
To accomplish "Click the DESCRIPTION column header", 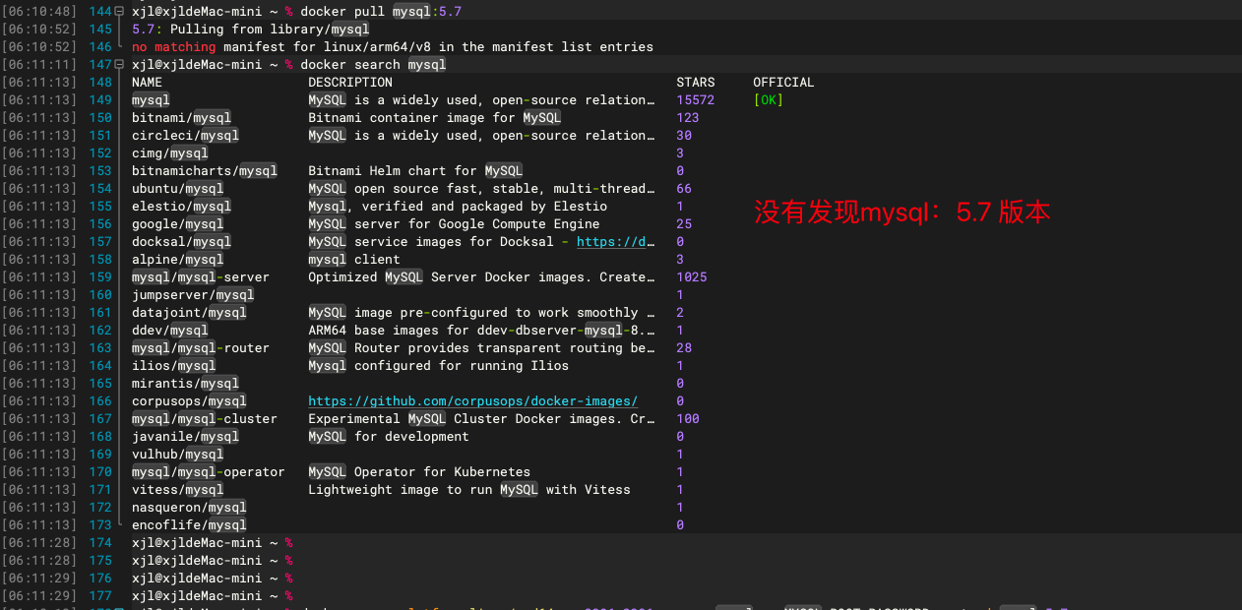I will [x=350, y=83].
